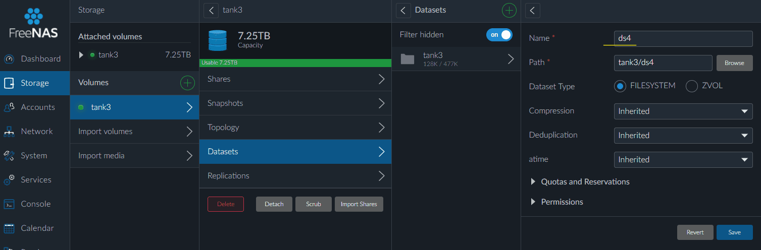Click the dataset Name input field
This screenshot has width=761, height=250.
click(x=683, y=38)
